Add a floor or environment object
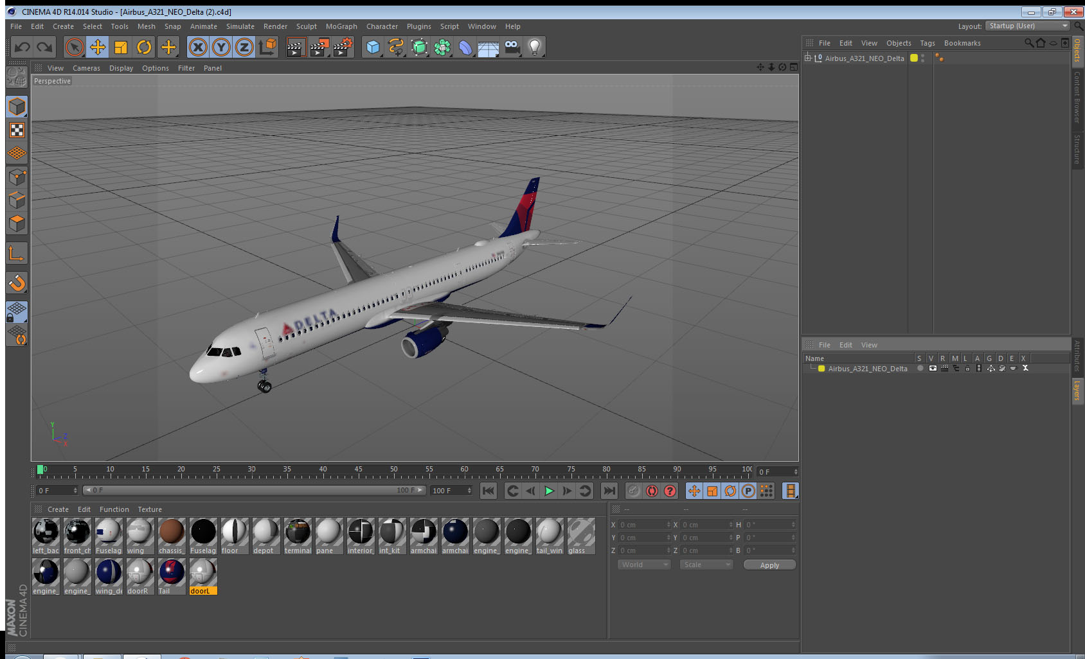Screen dimensions: 1085x659 (x=489, y=47)
